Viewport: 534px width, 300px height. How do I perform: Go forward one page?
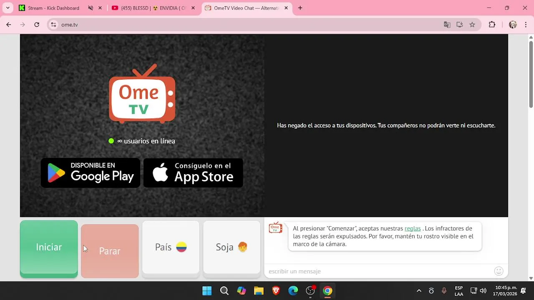click(x=23, y=25)
